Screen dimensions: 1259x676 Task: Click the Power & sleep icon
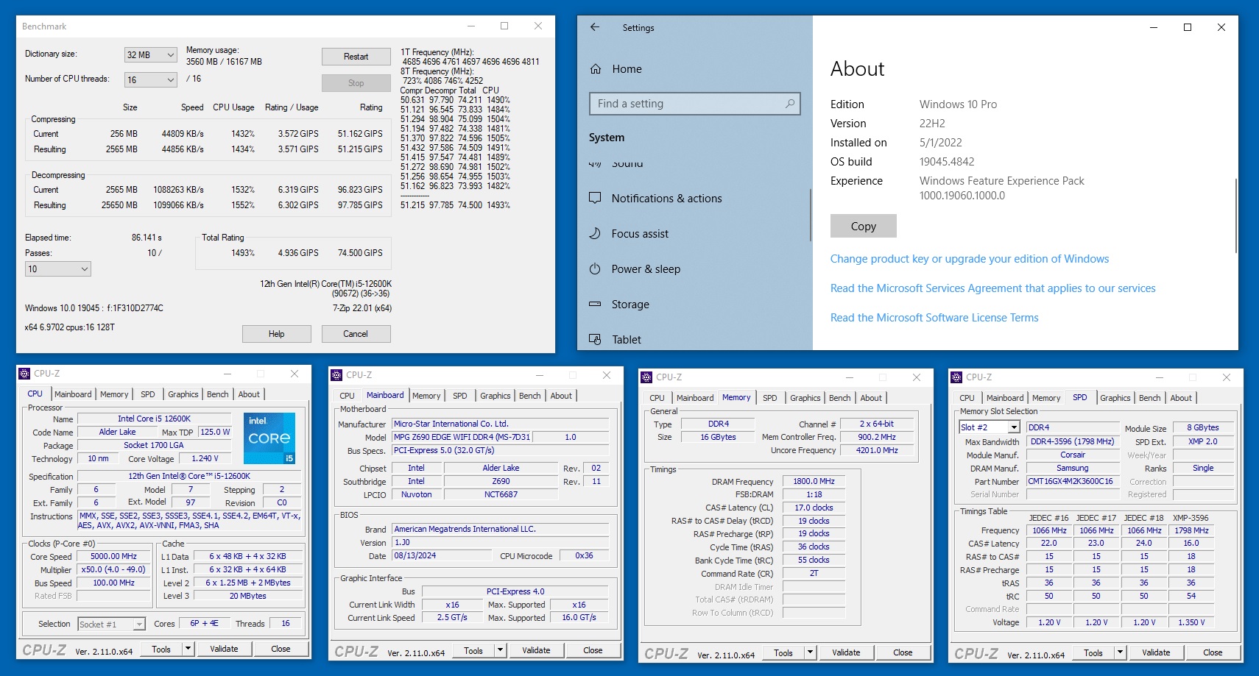click(x=596, y=268)
